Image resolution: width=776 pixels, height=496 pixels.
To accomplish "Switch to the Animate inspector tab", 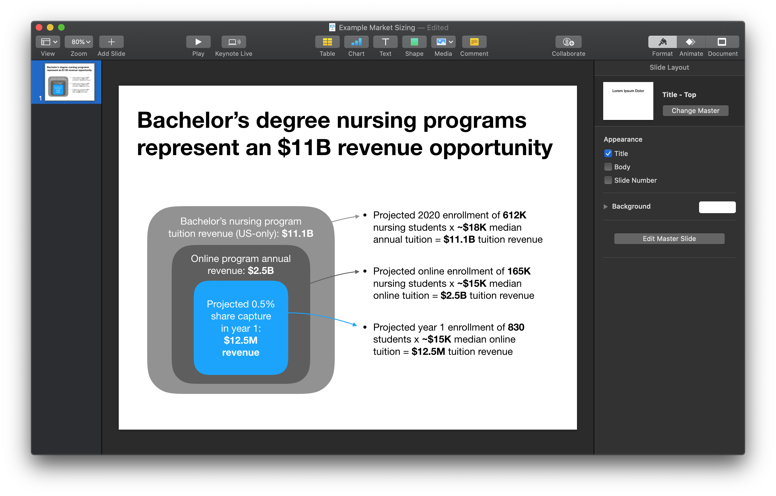I will pyautogui.click(x=691, y=42).
